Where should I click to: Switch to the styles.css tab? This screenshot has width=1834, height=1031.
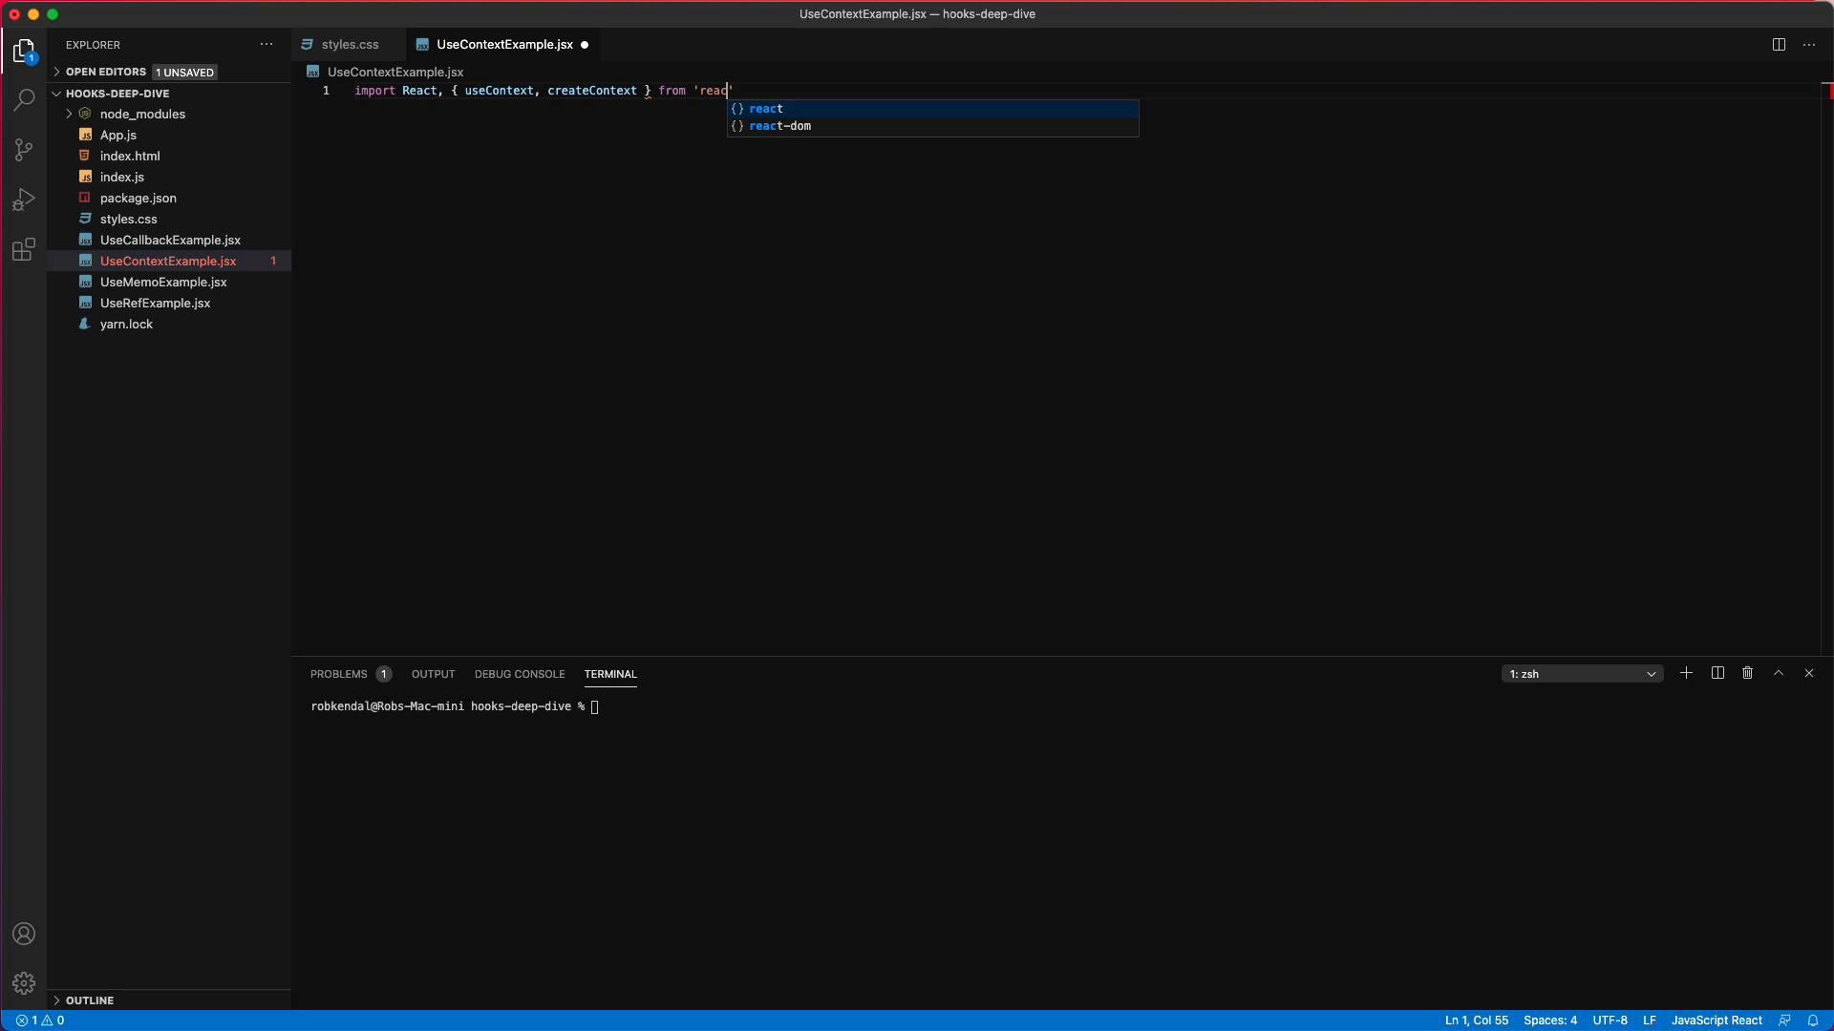pyautogui.click(x=349, y=43)
